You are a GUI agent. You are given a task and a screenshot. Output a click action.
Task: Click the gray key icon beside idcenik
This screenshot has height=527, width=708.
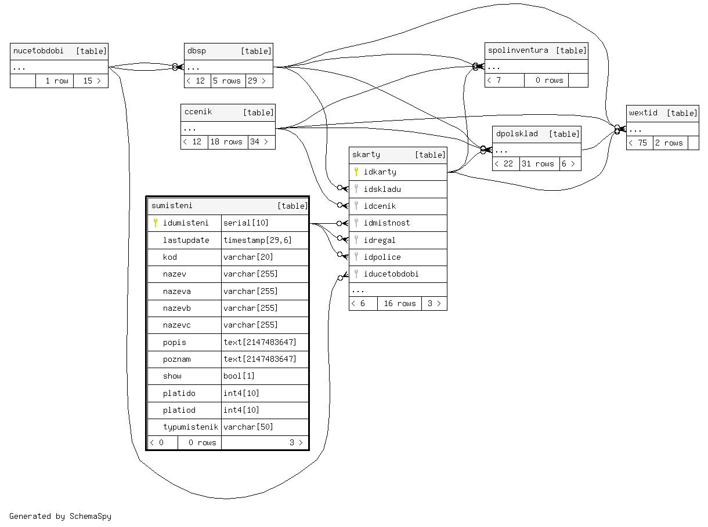(356, 206)
